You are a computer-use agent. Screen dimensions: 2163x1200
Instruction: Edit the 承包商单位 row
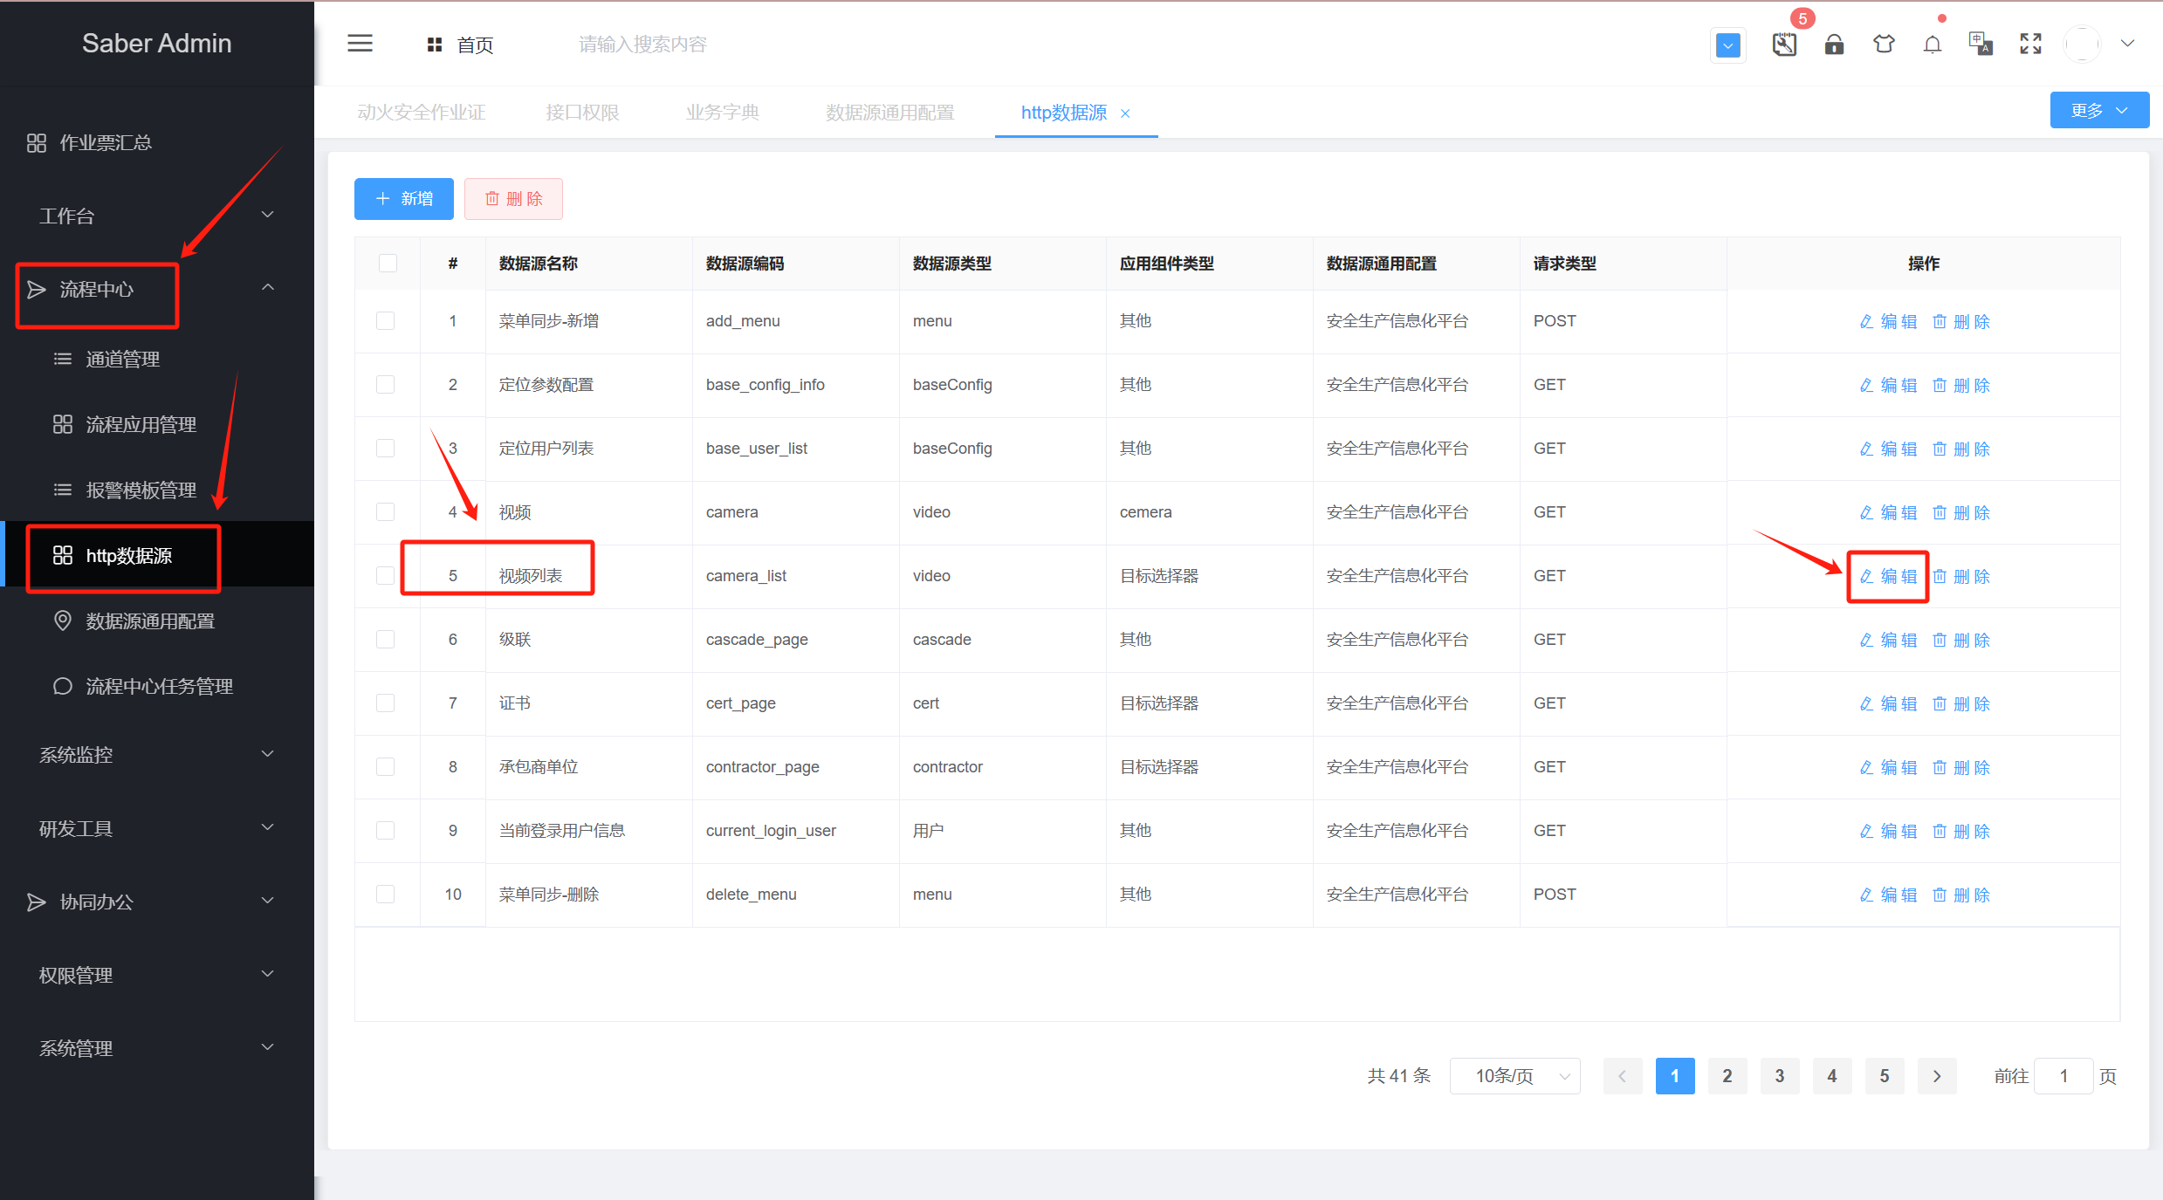coord(1888,767)
